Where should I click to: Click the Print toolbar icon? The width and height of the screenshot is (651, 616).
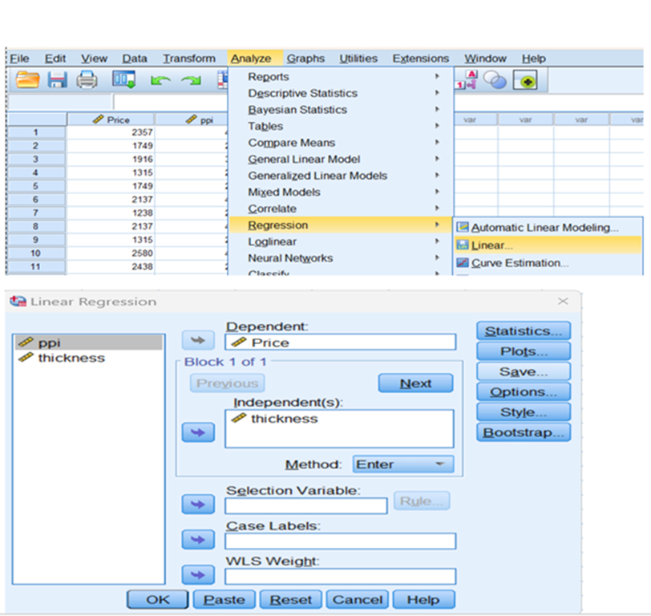tap(87, 79)
